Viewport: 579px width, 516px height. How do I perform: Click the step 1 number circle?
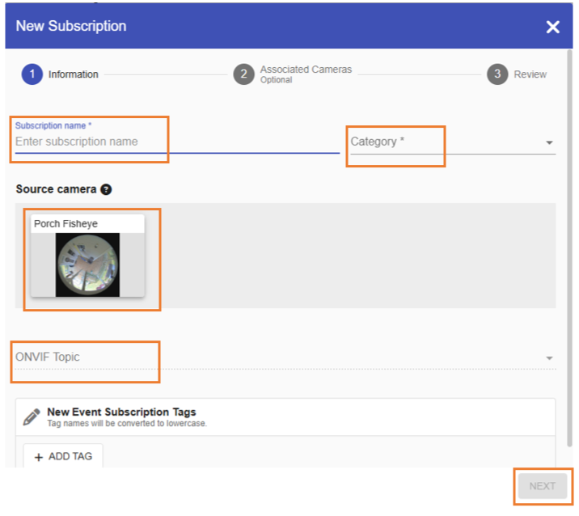(32, 74)
